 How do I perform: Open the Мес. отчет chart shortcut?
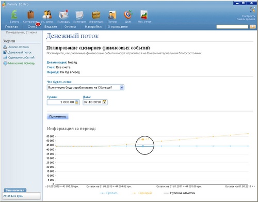[144, 17]
